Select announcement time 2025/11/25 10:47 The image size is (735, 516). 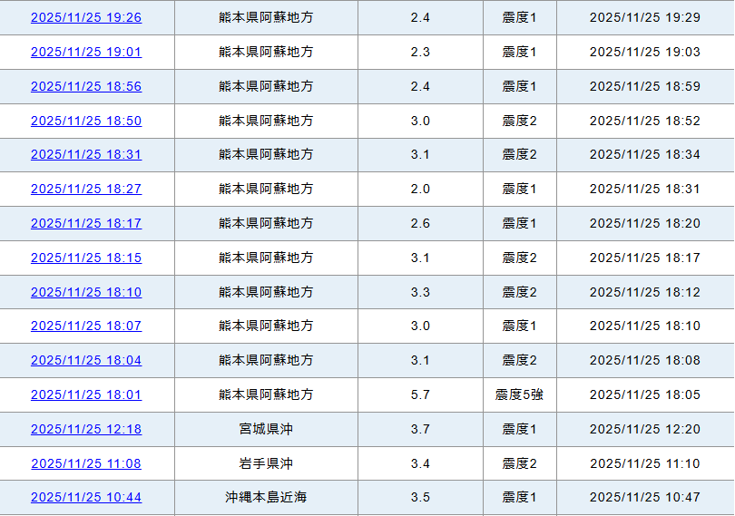click(645, 497)
